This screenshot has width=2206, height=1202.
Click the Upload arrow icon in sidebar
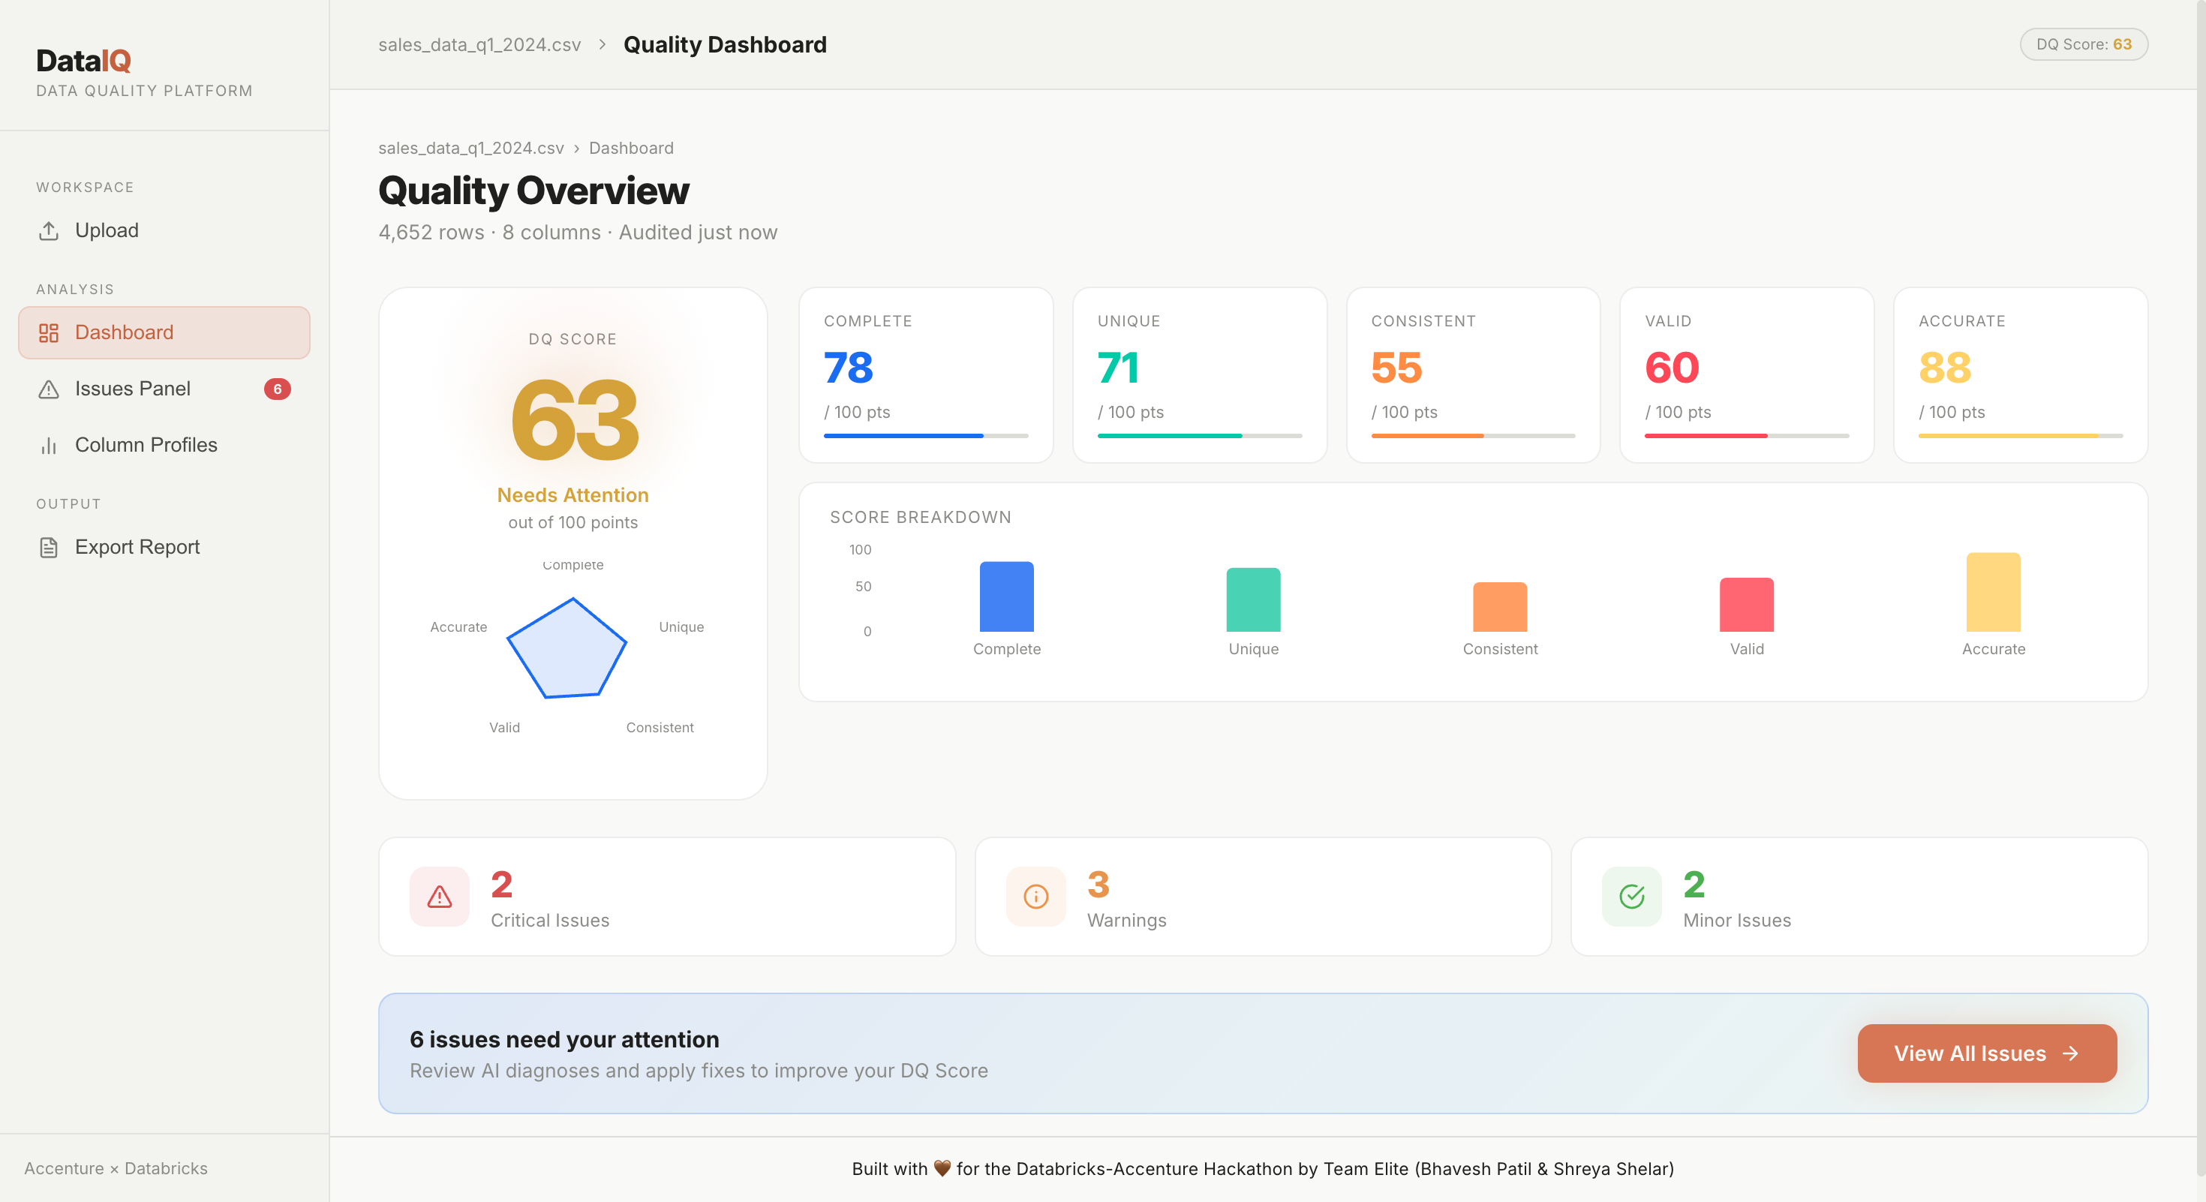(49, 230)
